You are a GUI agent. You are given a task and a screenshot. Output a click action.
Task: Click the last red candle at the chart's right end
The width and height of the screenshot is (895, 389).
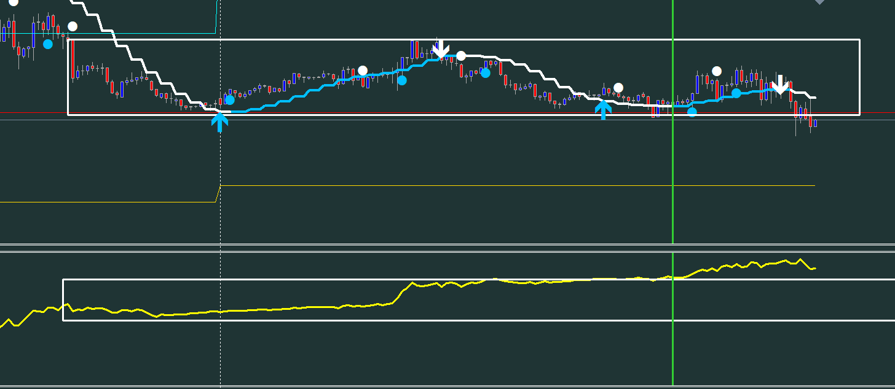(811, 121)
